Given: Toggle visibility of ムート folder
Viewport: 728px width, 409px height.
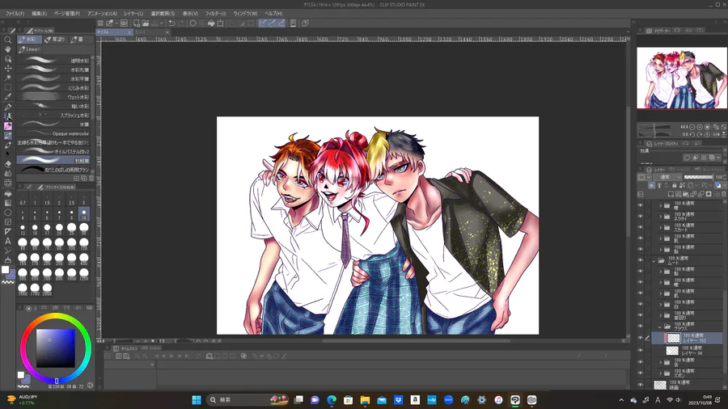Looking at the screenshot, I should (x=641, y=260).
